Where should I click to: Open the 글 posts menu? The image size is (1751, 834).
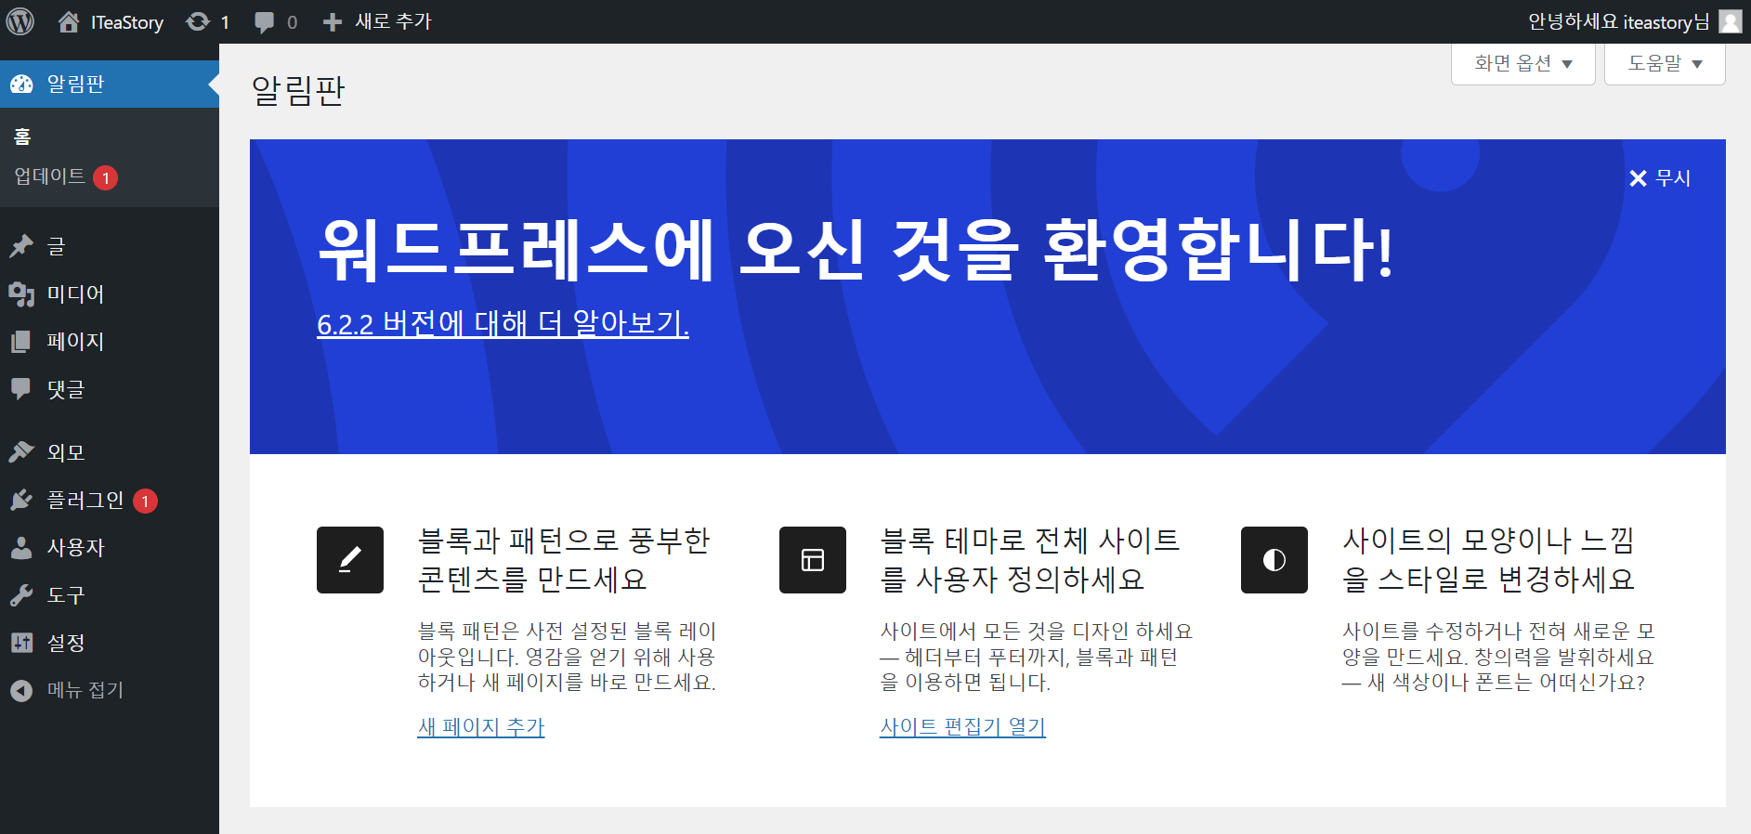pos(110,246)
